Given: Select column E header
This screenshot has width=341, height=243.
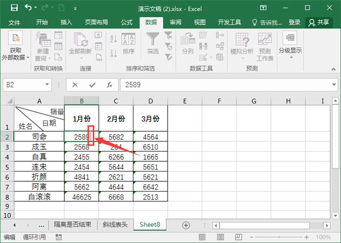Looking at the screenshot, I should click(185, 101).
